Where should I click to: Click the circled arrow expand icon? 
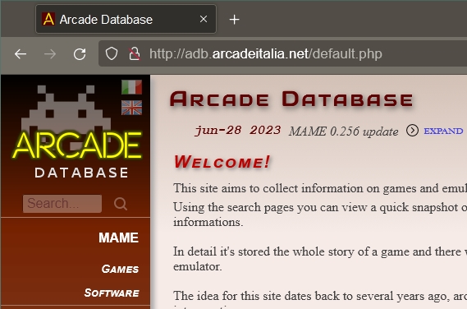pyautogui.click(x=412, y=131)
